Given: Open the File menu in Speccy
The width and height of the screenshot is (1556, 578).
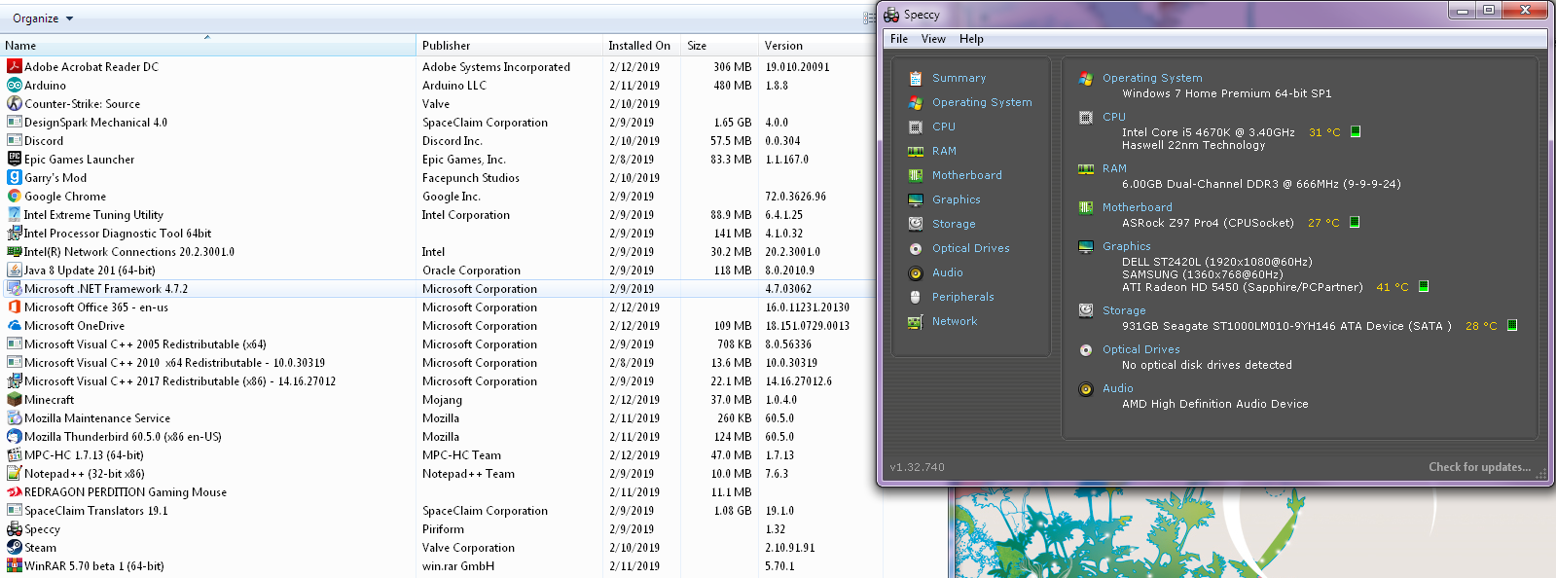Looking at the screenshot, I should click(899, 39).
